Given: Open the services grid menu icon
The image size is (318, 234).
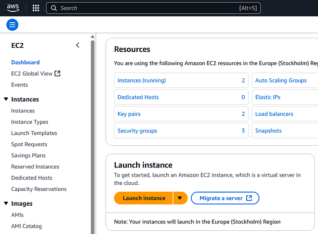Looking at the screenshot, I should (36, 8).
